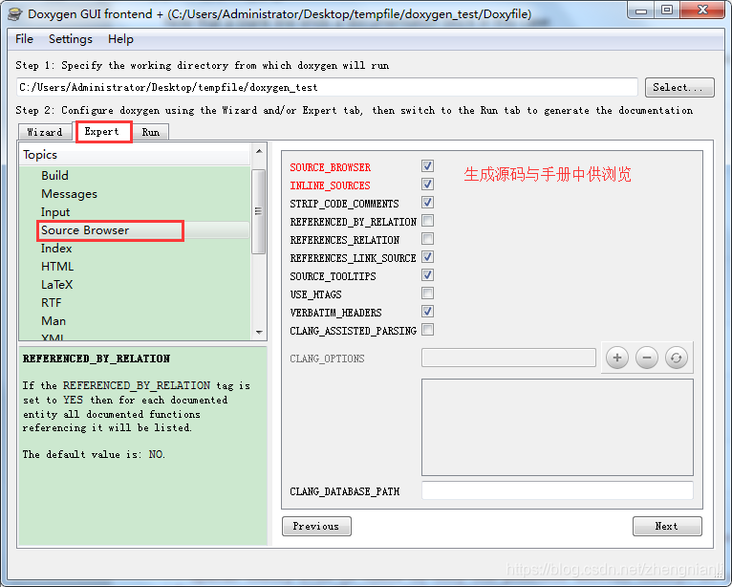732x587 pixels.
Task: Enable the CLANG_ASSISTED_PARSING checkbox
Action: 427,330
